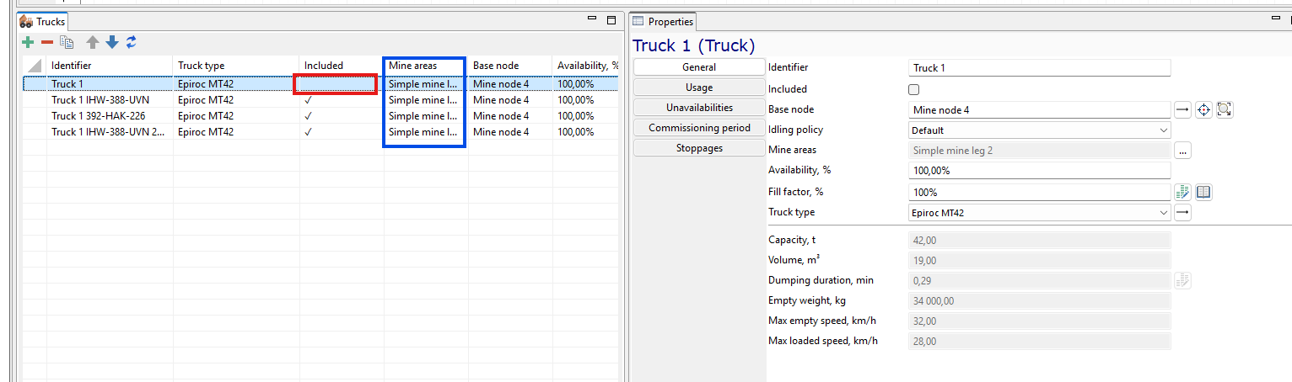Maximize the Trucks panel

pos(611,19)
